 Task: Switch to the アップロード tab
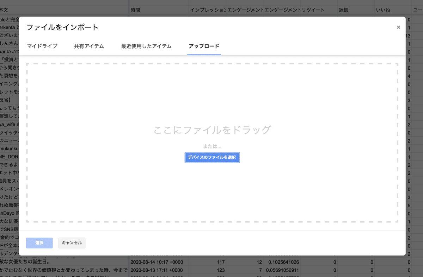(204, 46)
